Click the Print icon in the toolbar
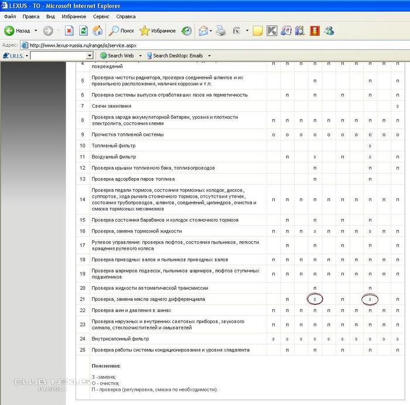The height and width of the screenshot is (405, 410). pos(221,30)
